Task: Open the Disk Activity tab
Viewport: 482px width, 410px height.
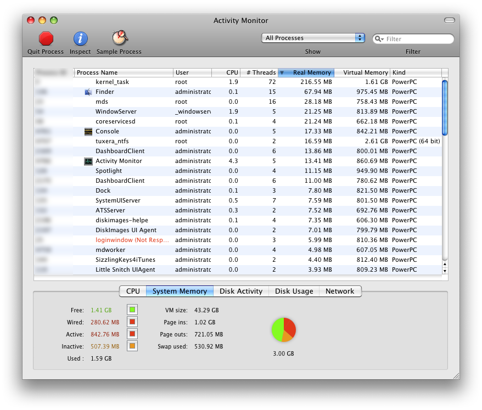Action: pyautogui.click(x=241, y=291)
